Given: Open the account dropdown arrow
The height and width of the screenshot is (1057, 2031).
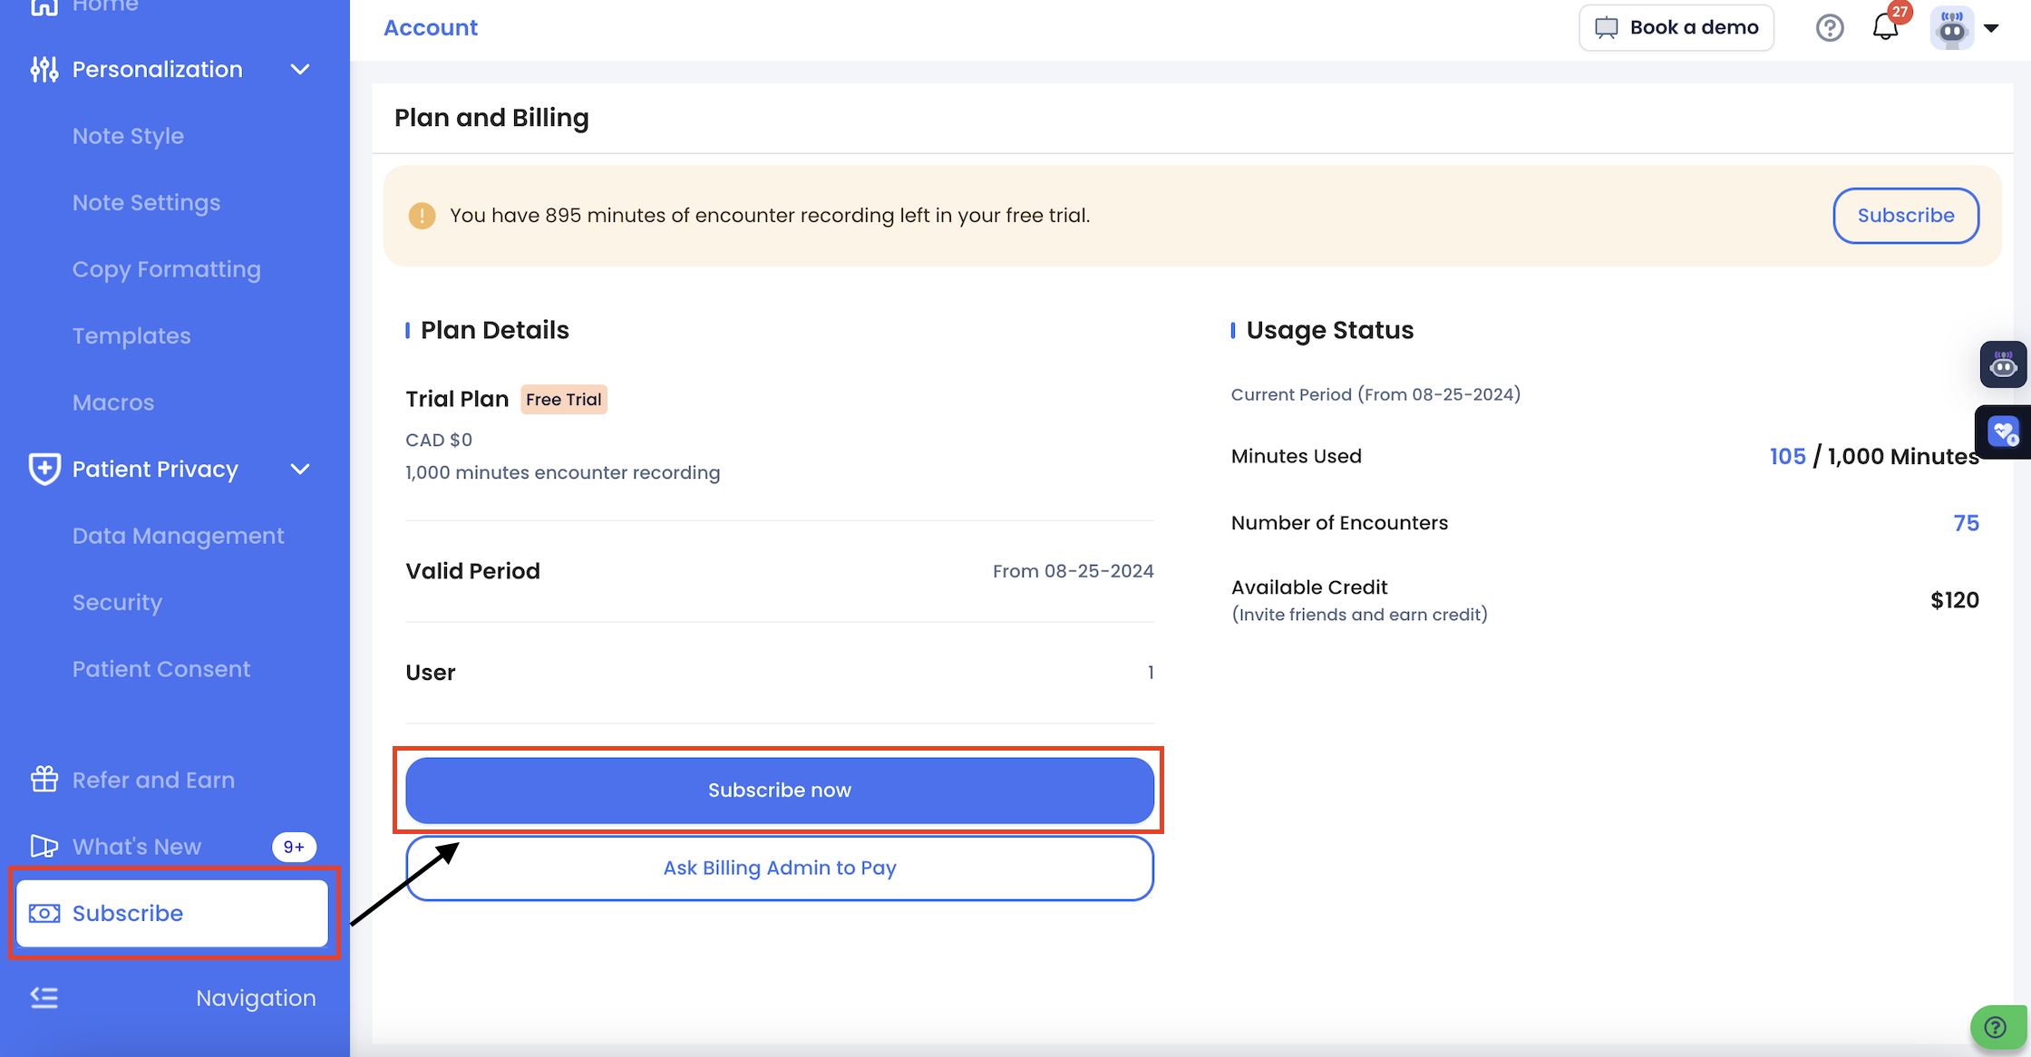Looking at the screenshot, I should [1992, 28].
